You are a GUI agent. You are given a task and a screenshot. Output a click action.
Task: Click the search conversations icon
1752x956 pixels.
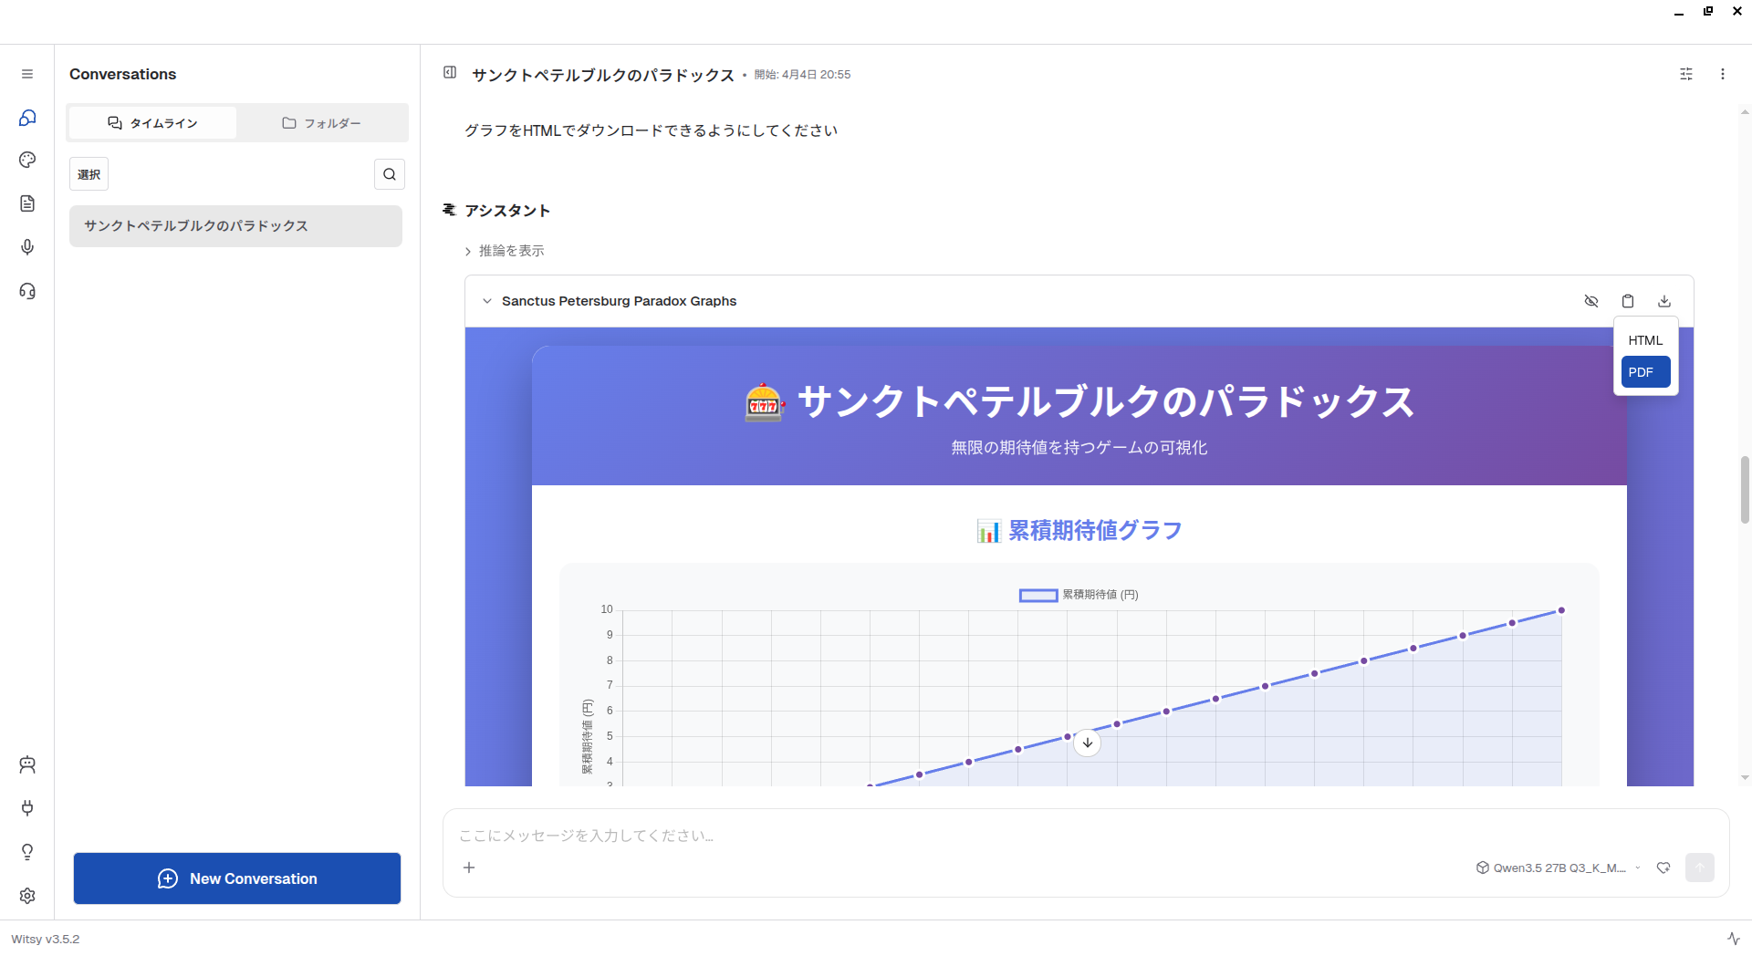390,174
